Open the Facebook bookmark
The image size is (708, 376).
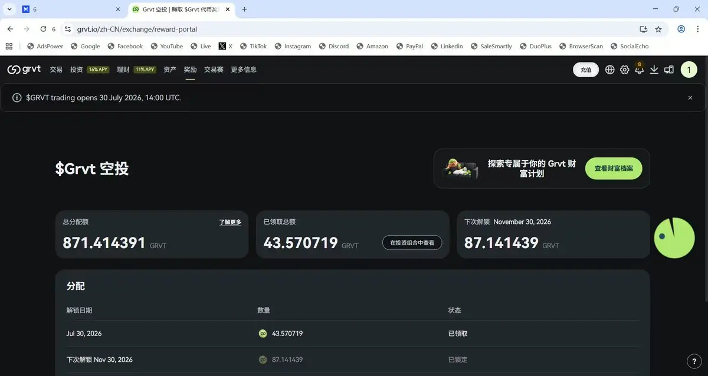(125, 46)
